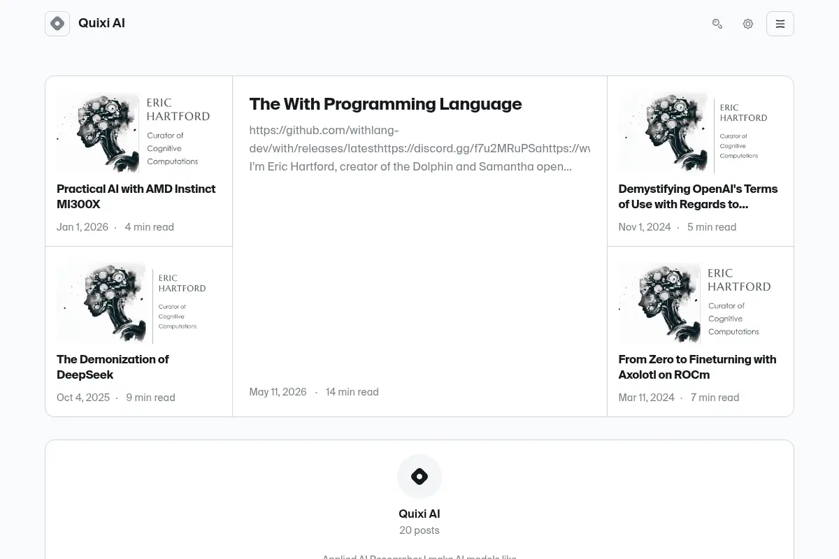Open the search icon in the header
This screenshot has height=559, width=839.
coord(717,24)
